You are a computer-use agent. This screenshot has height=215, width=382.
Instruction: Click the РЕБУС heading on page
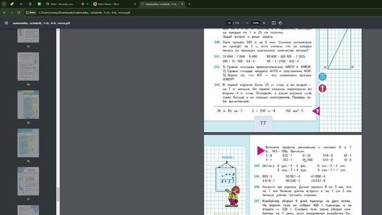(227, 158)
